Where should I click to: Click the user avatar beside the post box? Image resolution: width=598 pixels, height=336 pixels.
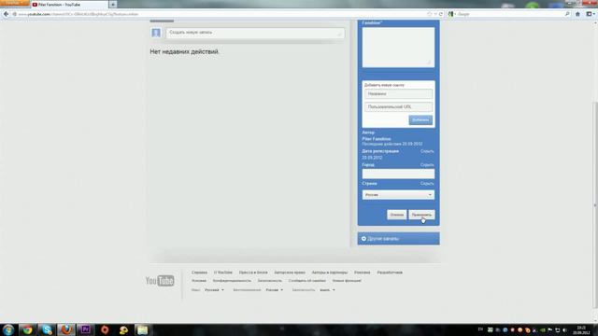pos(156,33)
